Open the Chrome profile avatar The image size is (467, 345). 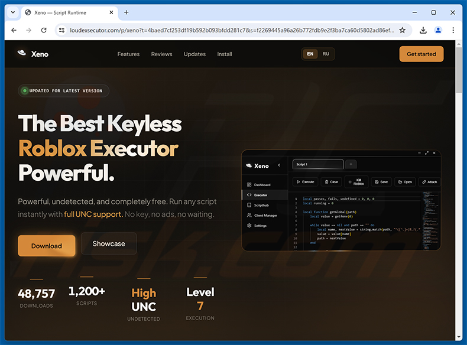(x=438, y=30)
